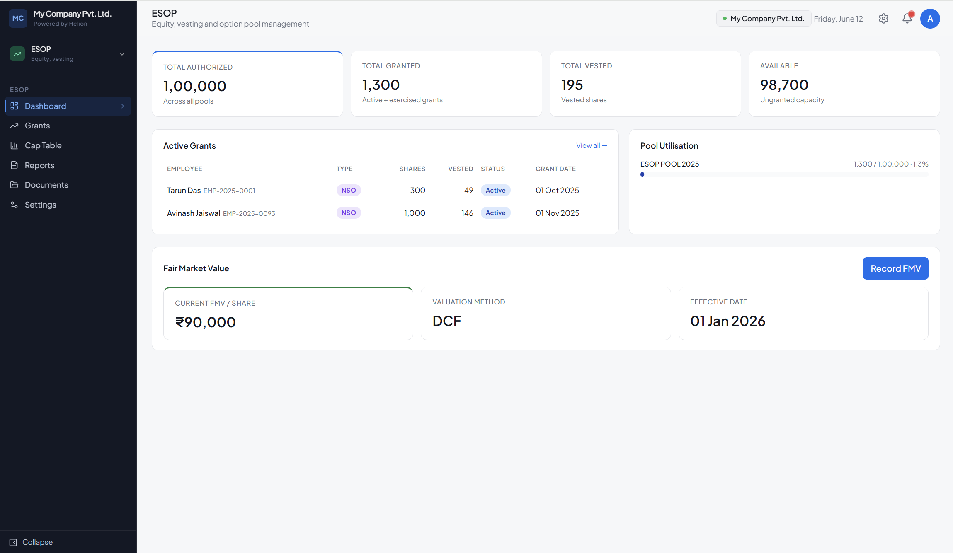Click vested value 146
953x553 pixels.
click(x=467, y=213)
